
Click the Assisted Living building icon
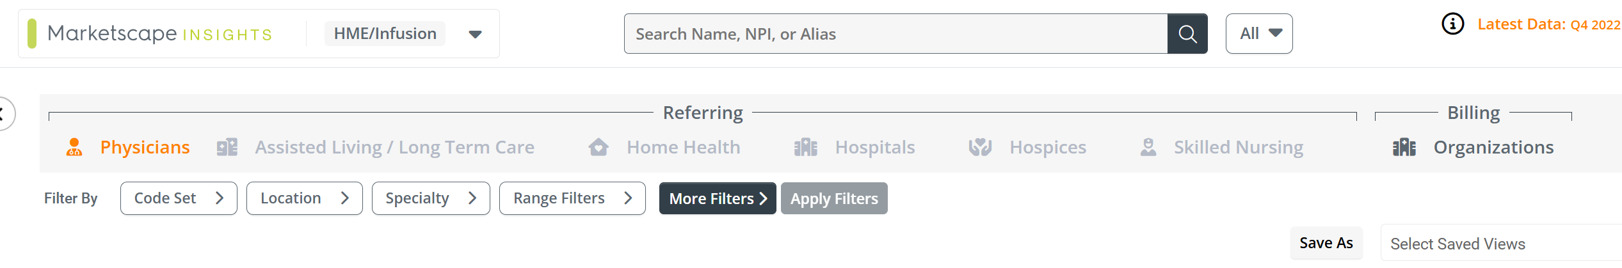pyautogui.click(x=227, y=148)
